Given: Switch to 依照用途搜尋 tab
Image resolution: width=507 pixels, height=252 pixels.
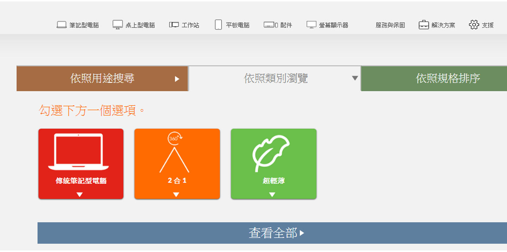Looking at the screenshot, I should [102, 78].
